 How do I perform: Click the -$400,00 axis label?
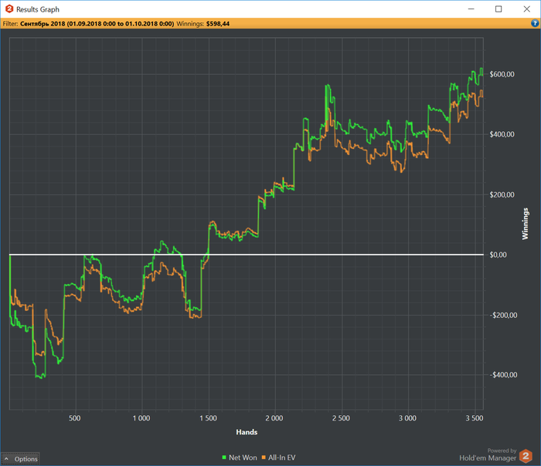[503, 375]
